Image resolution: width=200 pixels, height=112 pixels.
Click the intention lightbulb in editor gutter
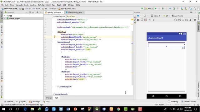pos(55,37)
